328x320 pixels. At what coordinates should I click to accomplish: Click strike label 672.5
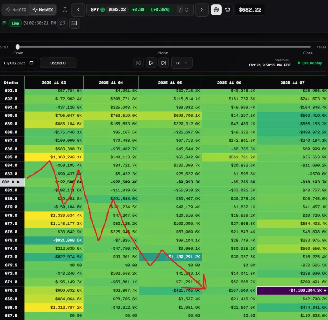click(11, 265)
